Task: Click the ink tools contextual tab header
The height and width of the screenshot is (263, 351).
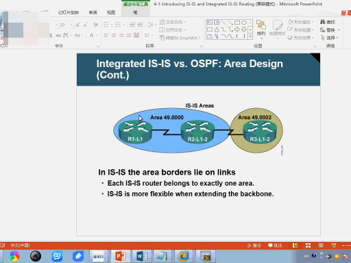Action: [x=136, y=4]
